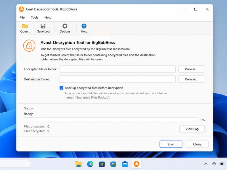Image resolution: width=227 pixels, height=170 pixels.
Task: Click the cloud icon in system tray
Action: [x=214, y=164]
